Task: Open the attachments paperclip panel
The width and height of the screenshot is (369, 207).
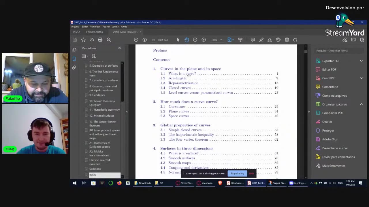Action: coord(74,68)
